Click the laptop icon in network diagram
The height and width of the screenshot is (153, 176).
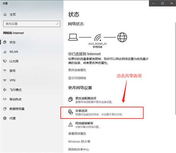(x=73, y=37)
